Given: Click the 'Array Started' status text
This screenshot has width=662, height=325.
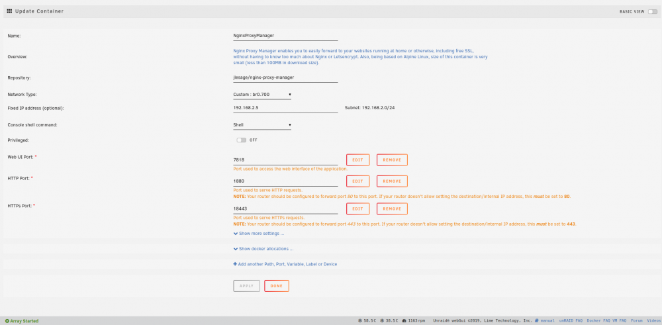Looking at the screenshot, I should click(x=24, y=321).
